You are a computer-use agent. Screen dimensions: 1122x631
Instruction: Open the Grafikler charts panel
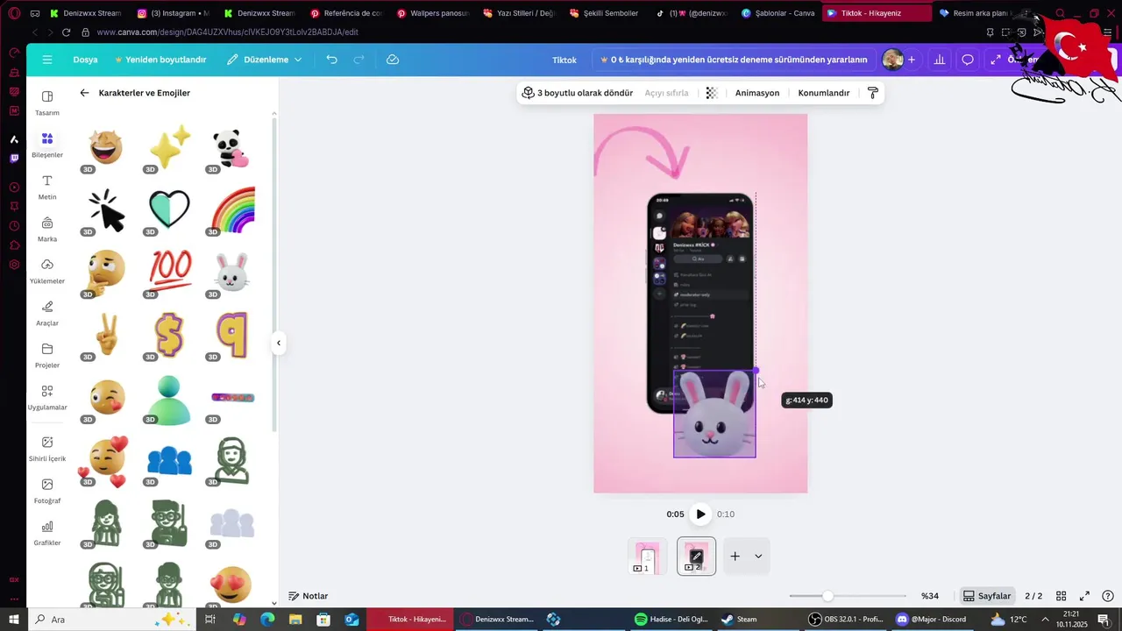[47, 533]
